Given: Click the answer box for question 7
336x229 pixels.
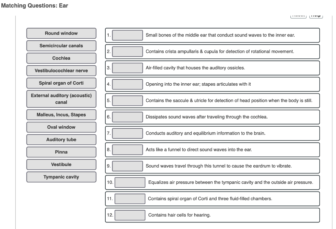Looking at the screenshot, I should (127, 133).
